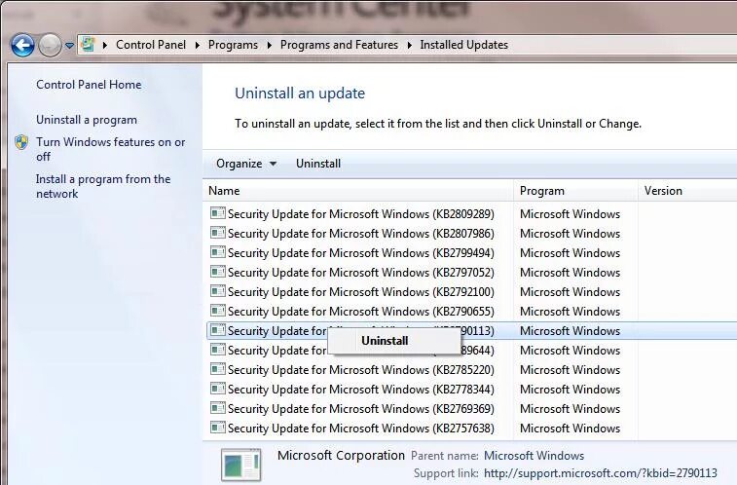Go back with the blue Back arrow
Screen dimensions: 737x485
pyautogui.click(x=22, y=46)
